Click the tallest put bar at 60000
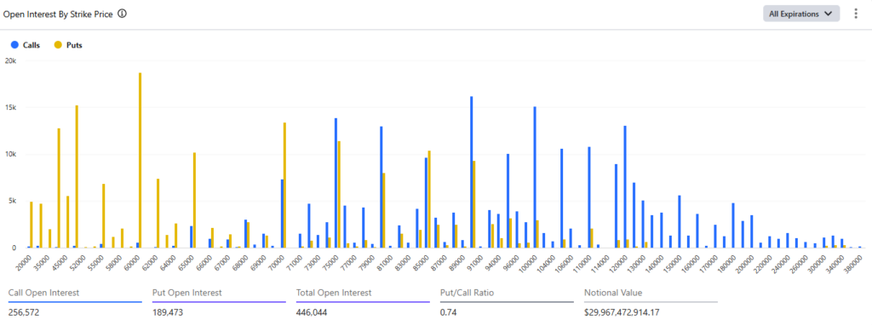The width and height of the screenshot is (872, 325). (x=141, y=160)
